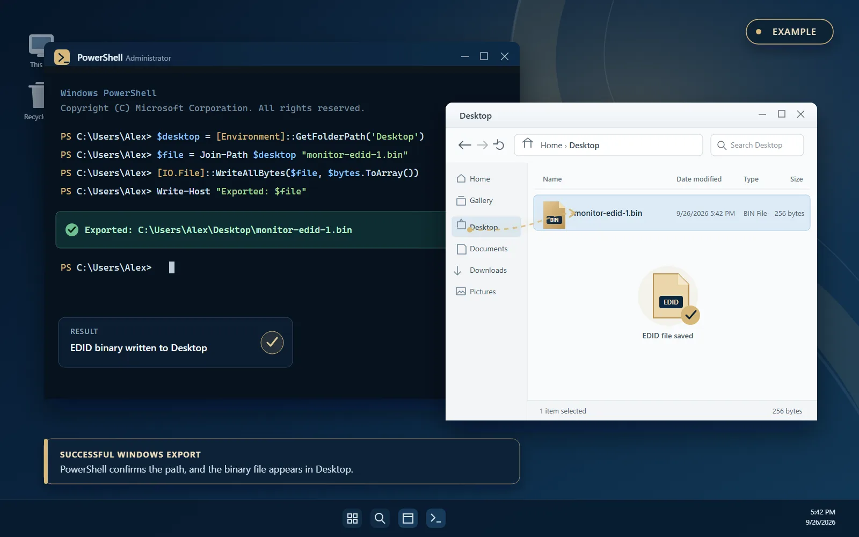
Task: Click the checkmark circle in RESULT card
Action: click(272, 343)
